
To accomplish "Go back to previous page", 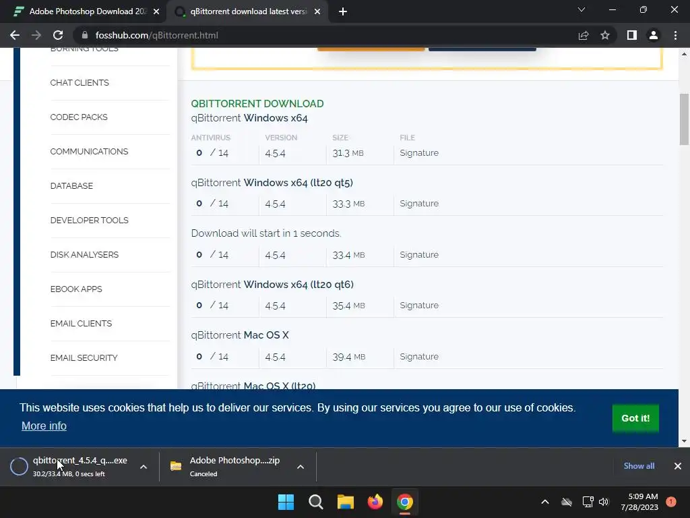I will pos(15,35).
